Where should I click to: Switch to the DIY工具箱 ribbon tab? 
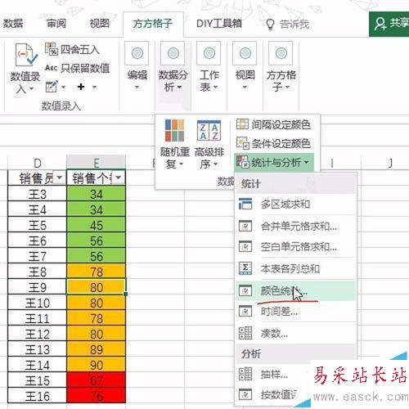coord(219,24)
